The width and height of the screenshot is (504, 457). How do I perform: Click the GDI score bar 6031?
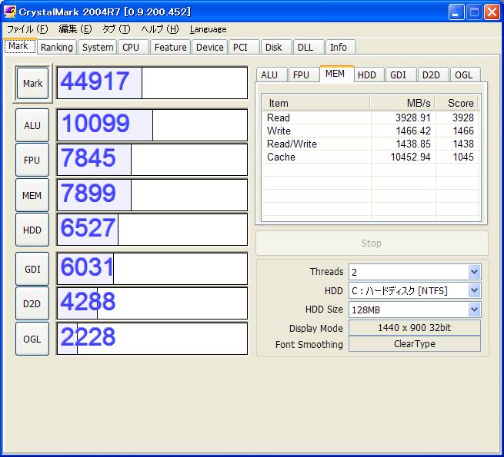click(152, 269)
